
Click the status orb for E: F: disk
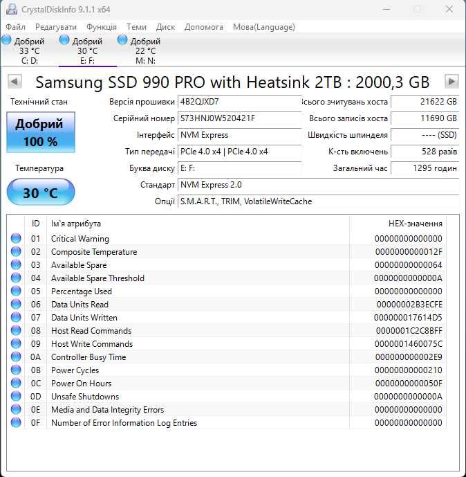coord(64,40)
